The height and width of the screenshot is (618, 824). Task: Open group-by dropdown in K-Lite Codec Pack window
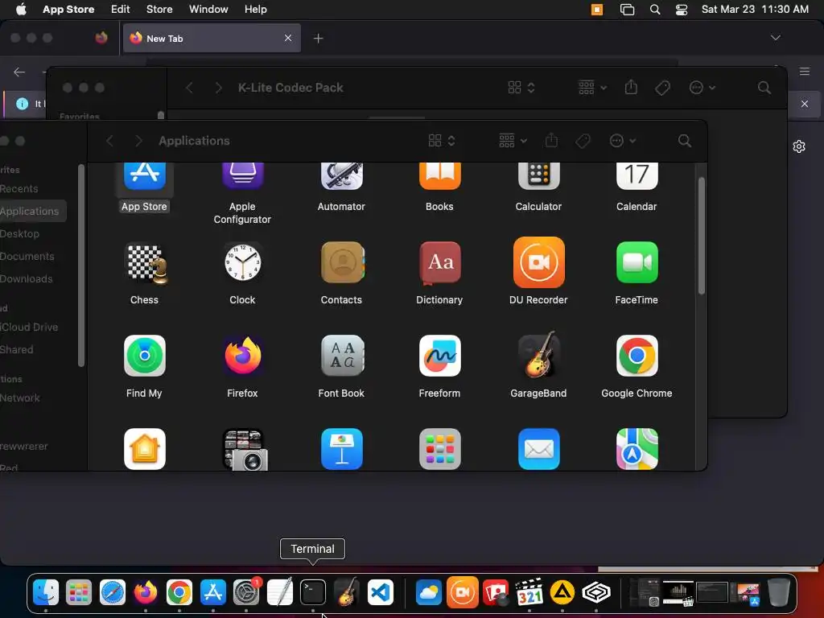tap(592, 88)
